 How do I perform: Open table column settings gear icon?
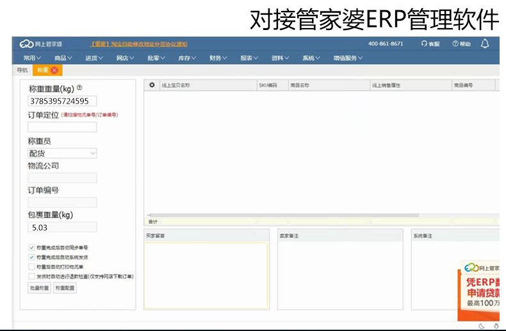(152, 85)
